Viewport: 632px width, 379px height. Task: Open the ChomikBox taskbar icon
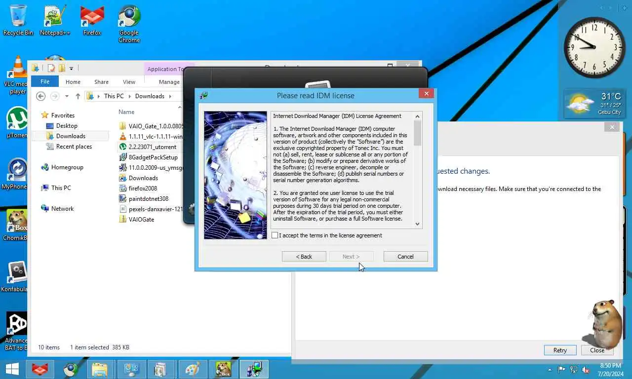pos(223,369)
